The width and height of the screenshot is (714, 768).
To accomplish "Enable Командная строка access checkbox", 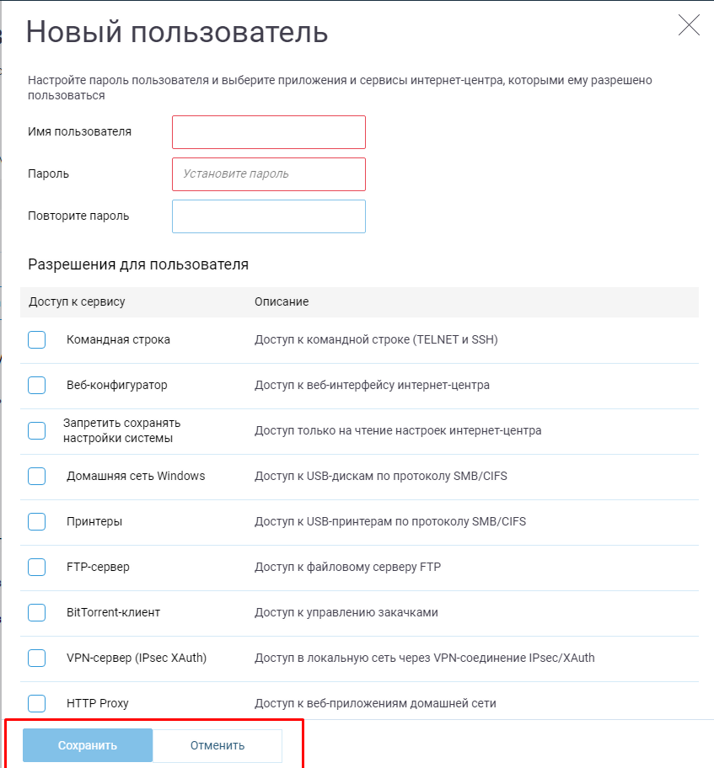I will point(37,339).
